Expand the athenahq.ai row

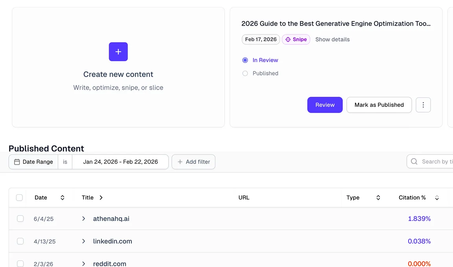click(84, 219)
